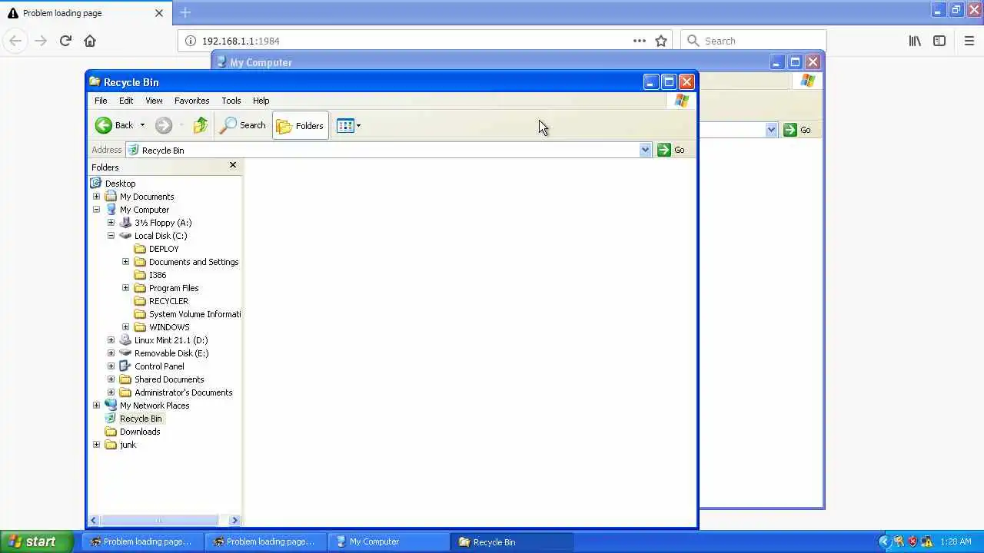
Task: Open the Recycle Bin address bar dropdown
Action: point(645,150)
